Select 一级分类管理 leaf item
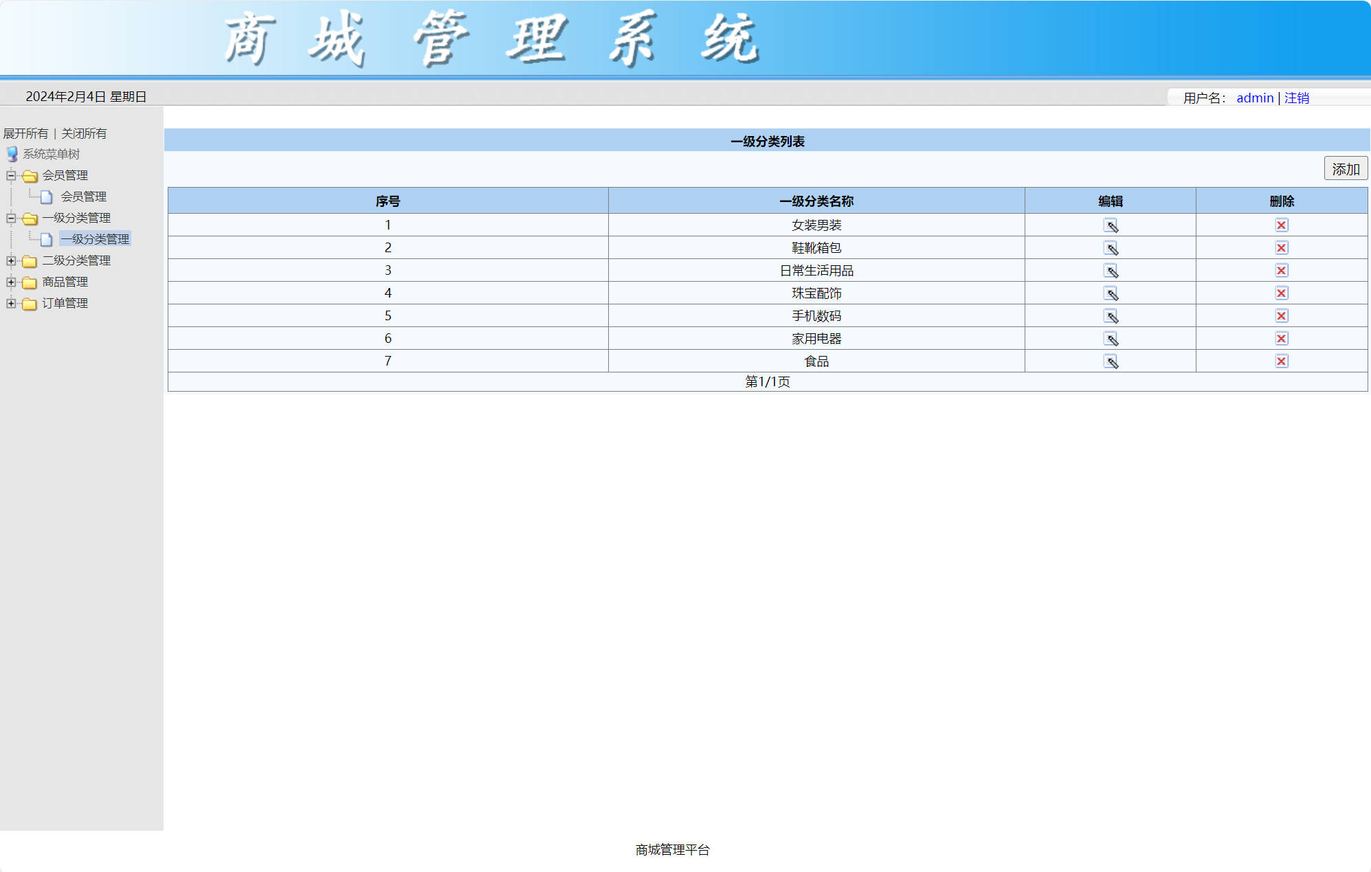This screenshot has width=1371, height=872. [95, 239]
